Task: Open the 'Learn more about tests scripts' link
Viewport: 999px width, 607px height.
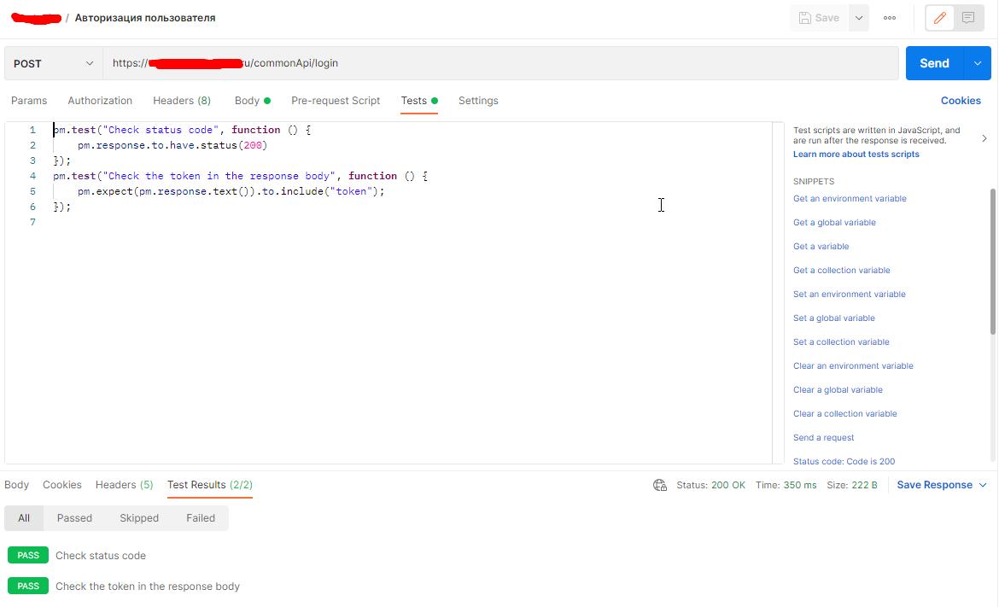Action: (x=856, y=154)
